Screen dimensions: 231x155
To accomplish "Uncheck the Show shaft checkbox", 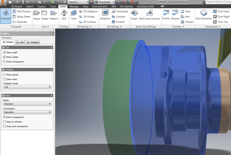I will click(x=5, y=53).
